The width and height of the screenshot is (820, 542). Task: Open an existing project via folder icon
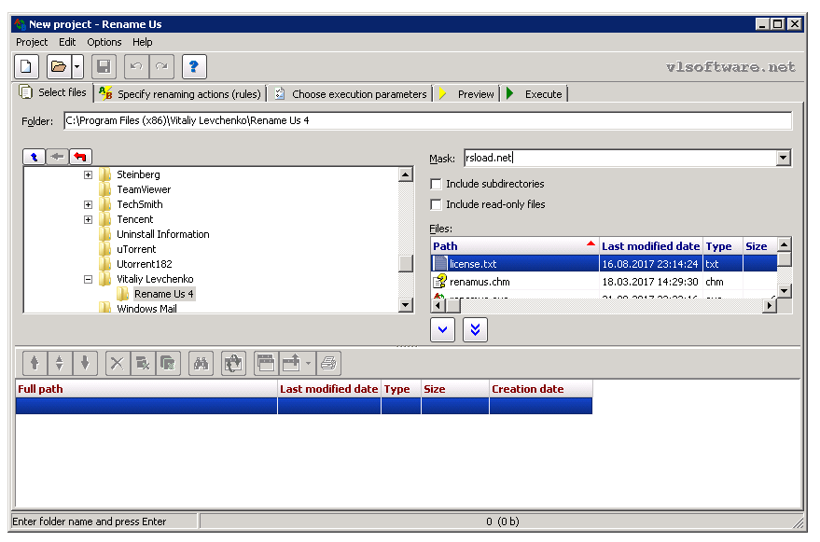(x=58, y=66)
